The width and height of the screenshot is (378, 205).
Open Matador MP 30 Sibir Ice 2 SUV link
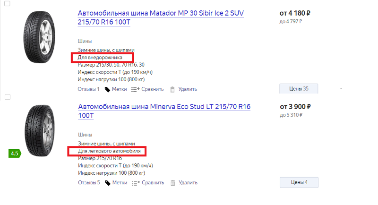point(161,17)
